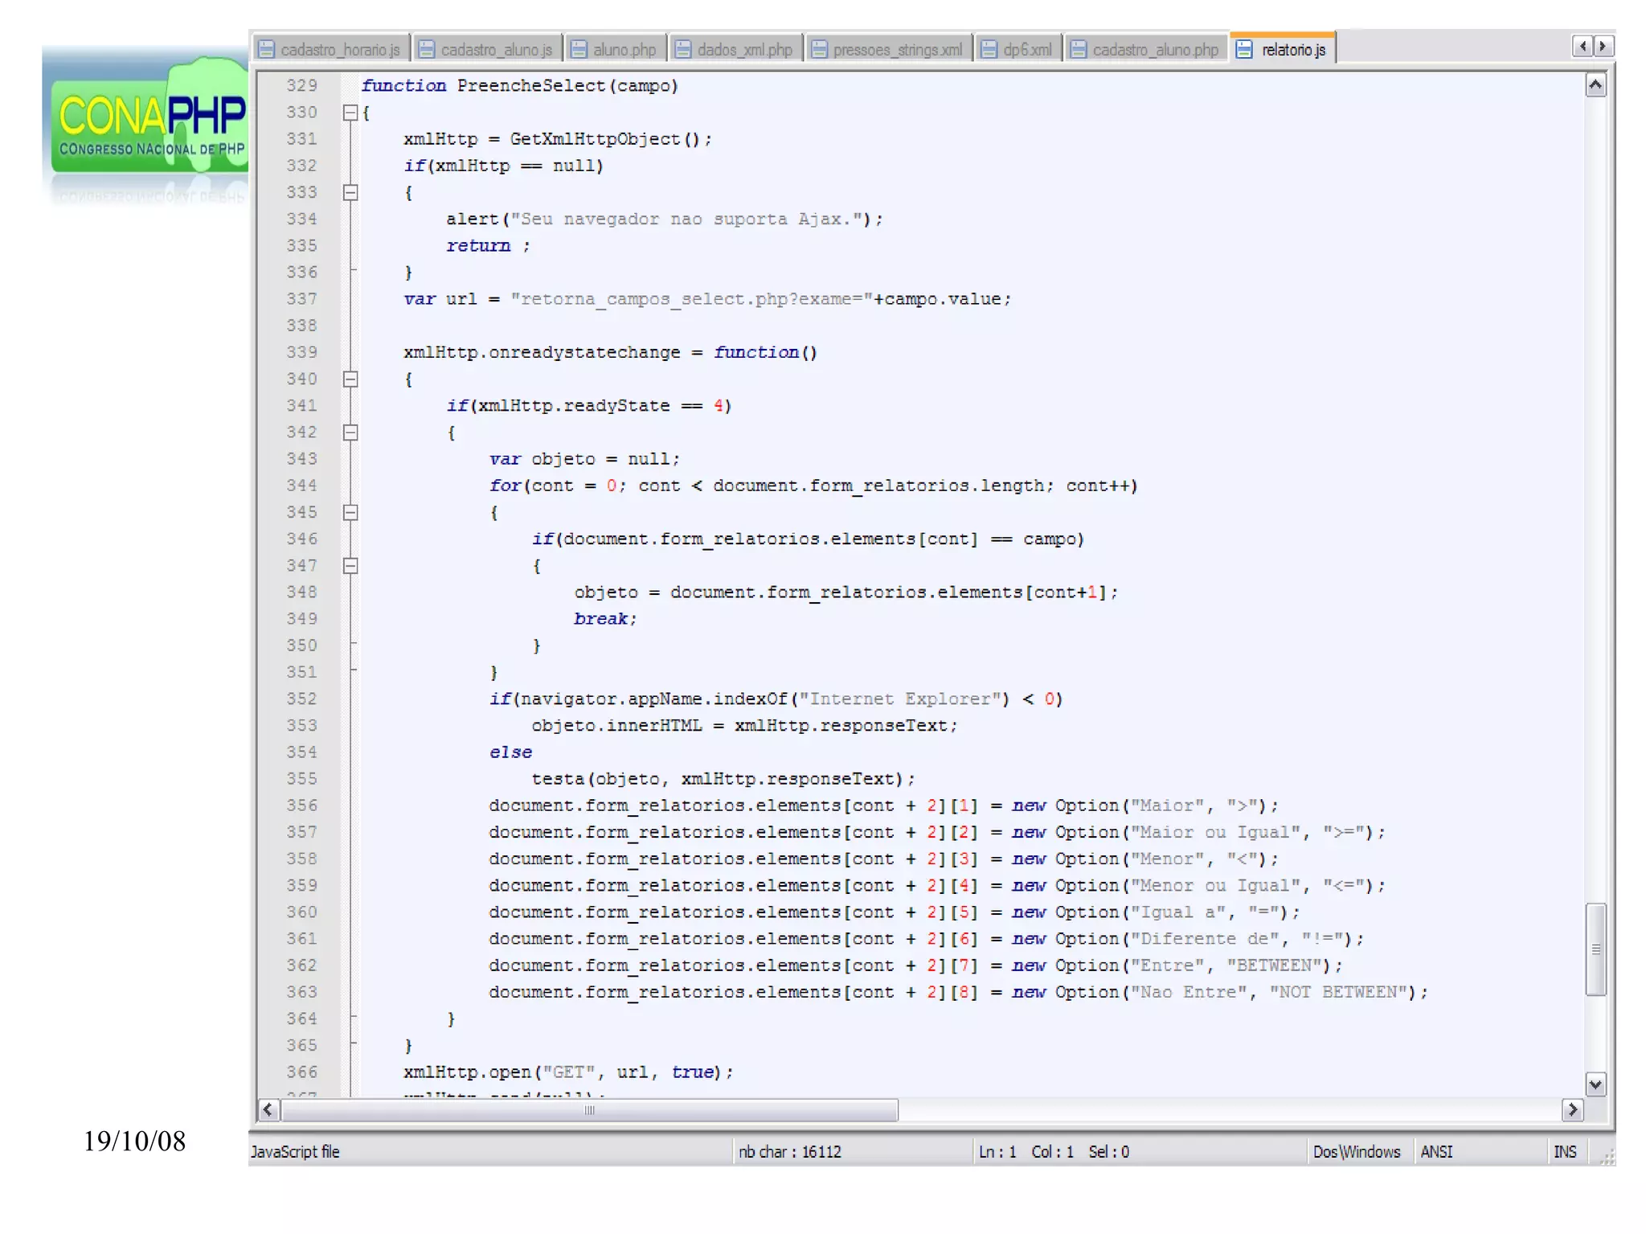Viewport: 1646px width, 1234px height.
Task: Click "Maior ou Igual" string on line 357
Action: [x=1215, y=832]
